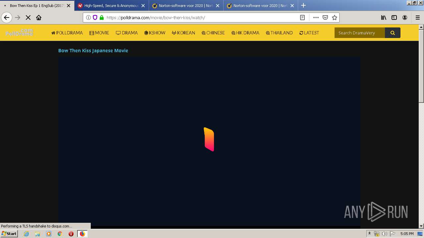424x238 pixels.
Task: Open MOVIE nav item
Action: [x=99, y=33]
